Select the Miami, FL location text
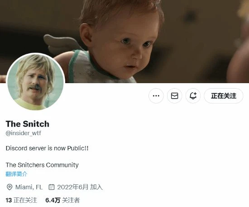Screen dimensions: 249x207 [29, 187]
